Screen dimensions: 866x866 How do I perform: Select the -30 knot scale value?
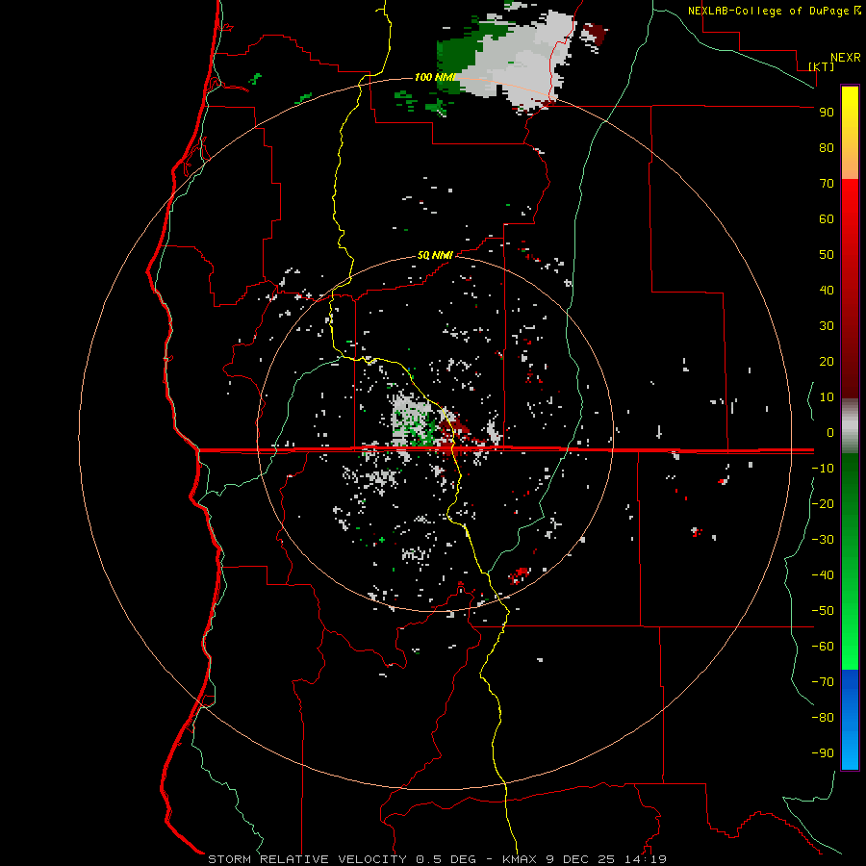(823, 540)
